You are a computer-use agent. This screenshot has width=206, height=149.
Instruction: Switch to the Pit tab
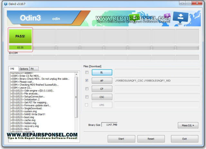(34, 69)
